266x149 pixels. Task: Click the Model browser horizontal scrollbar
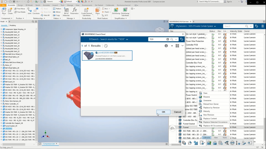coord(14,144)
